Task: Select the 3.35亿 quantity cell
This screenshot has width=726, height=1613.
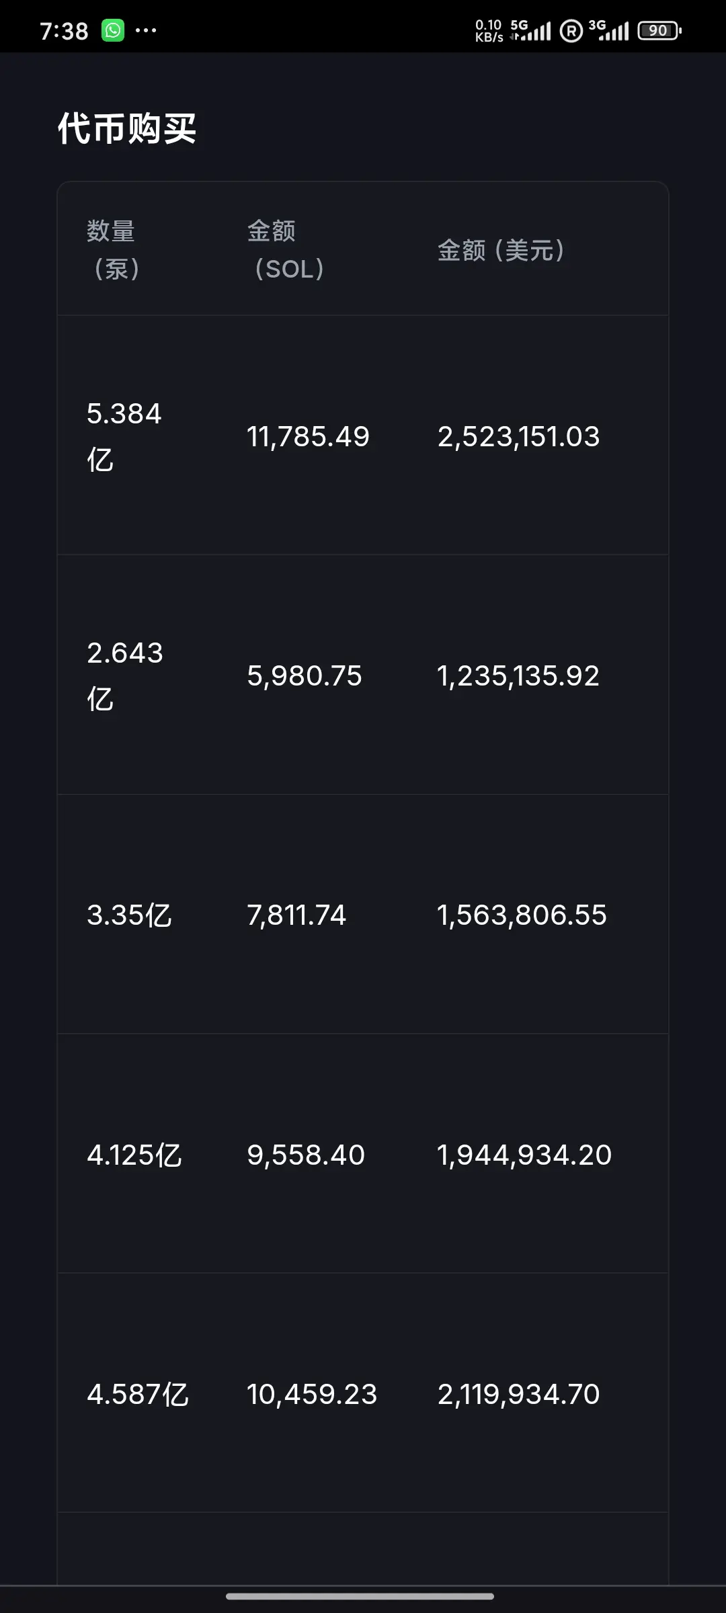Action: click(x=129, y=915)
